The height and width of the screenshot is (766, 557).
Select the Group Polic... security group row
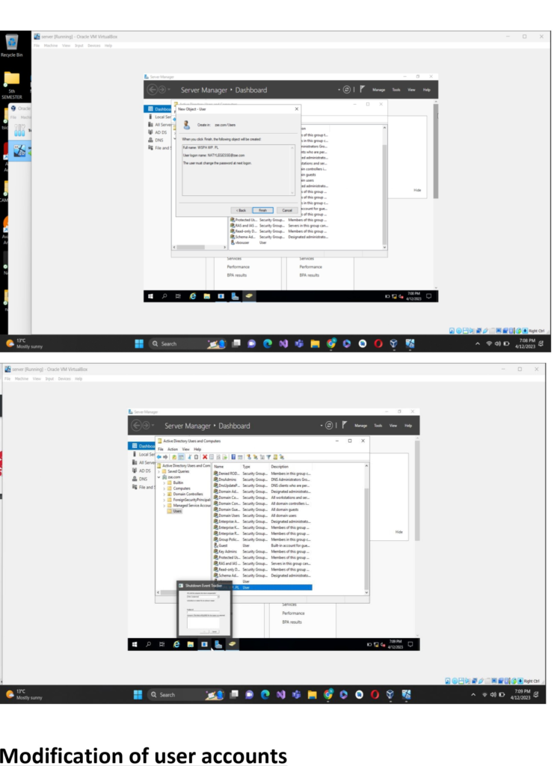pos(262,539)
